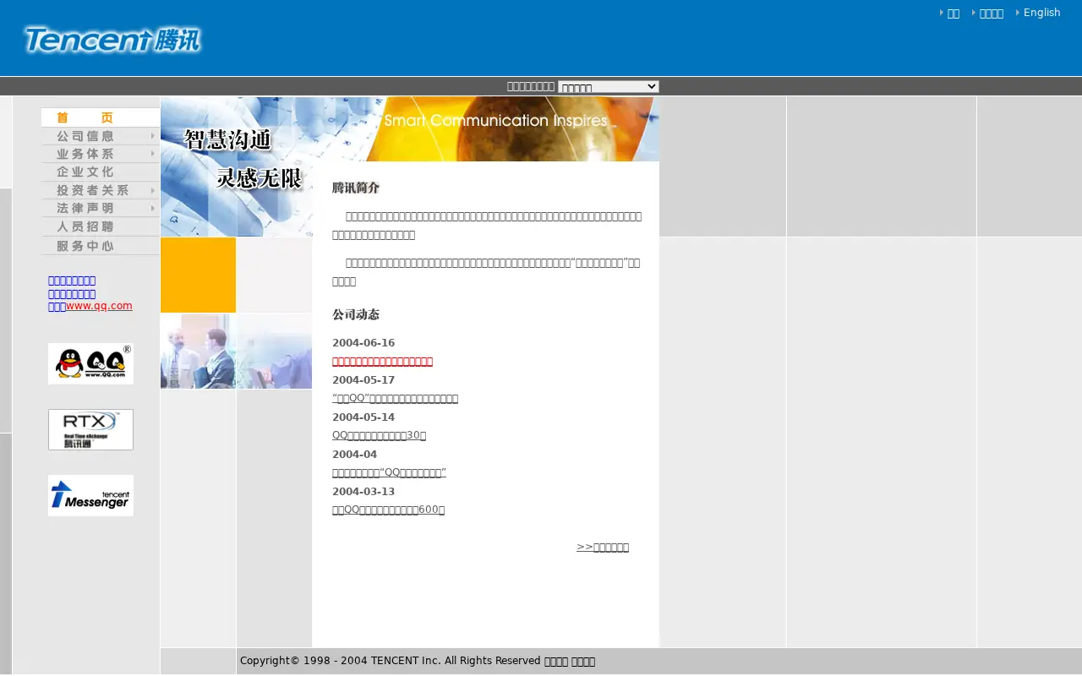Screen dimensions: 1082x676
Task: Open the red news link under 2004-06-16
Action: tap(382, 362)
